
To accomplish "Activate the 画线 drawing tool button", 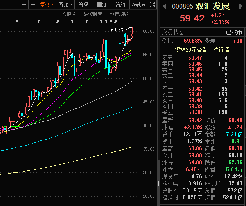I will point(102,5).
